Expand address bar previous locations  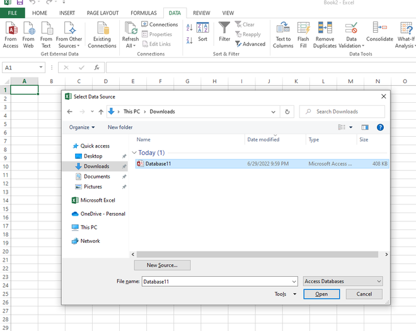click(274, 112)
